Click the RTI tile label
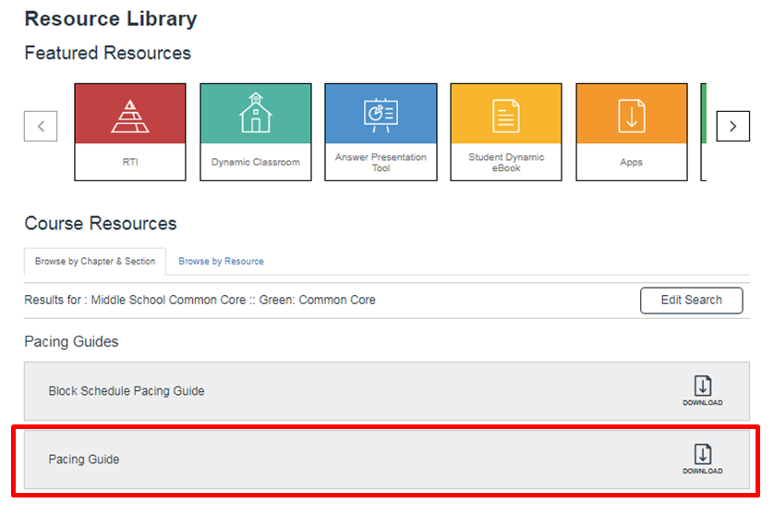 point(129,162)
